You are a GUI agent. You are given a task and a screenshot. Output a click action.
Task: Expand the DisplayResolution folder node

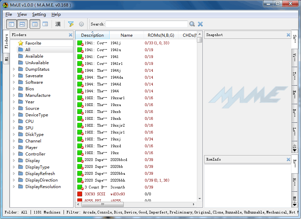(x=14, y=187)
